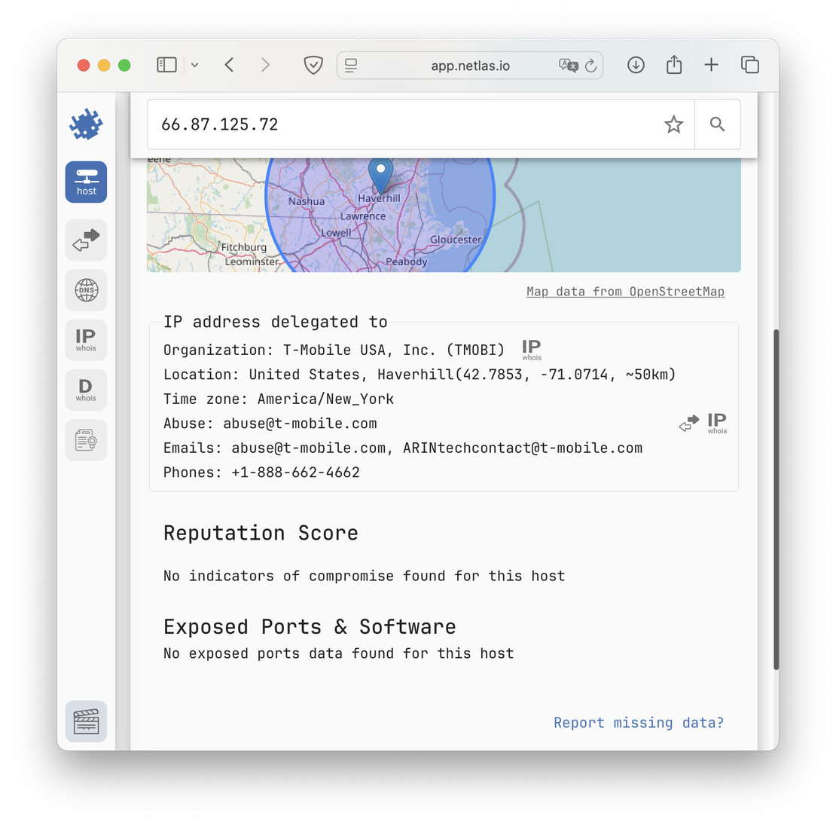836x826 pixels.
Task: Open the responses search arrows icon
Action: (x=86, y=240)
